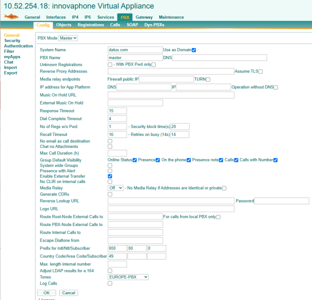Viewport: 312px width, 300px height.
Task: Open the Authentication sidebar link
Action: click(x=19, y=46)
